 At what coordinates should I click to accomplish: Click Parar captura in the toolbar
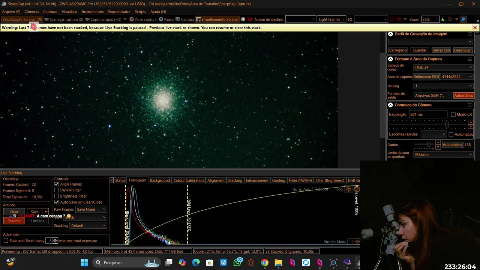(143, 19)
